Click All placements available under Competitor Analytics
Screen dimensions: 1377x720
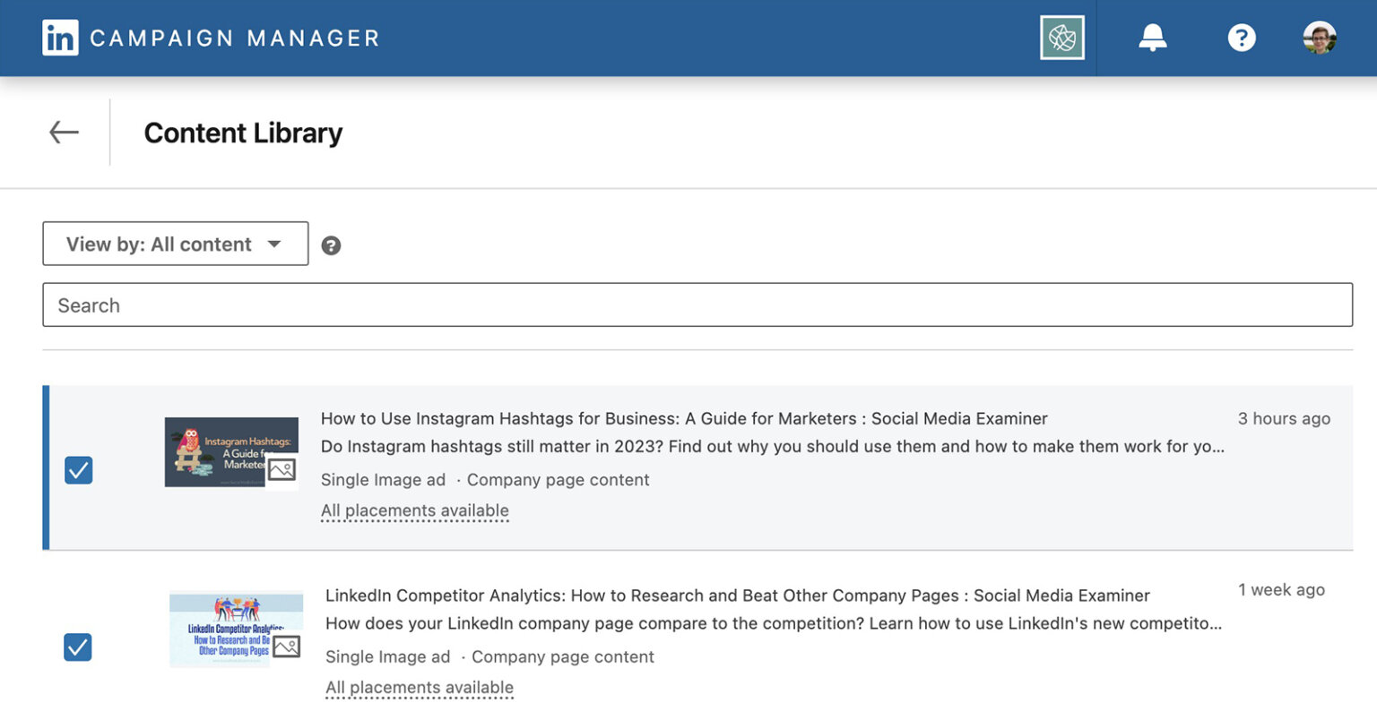[420, 687]
